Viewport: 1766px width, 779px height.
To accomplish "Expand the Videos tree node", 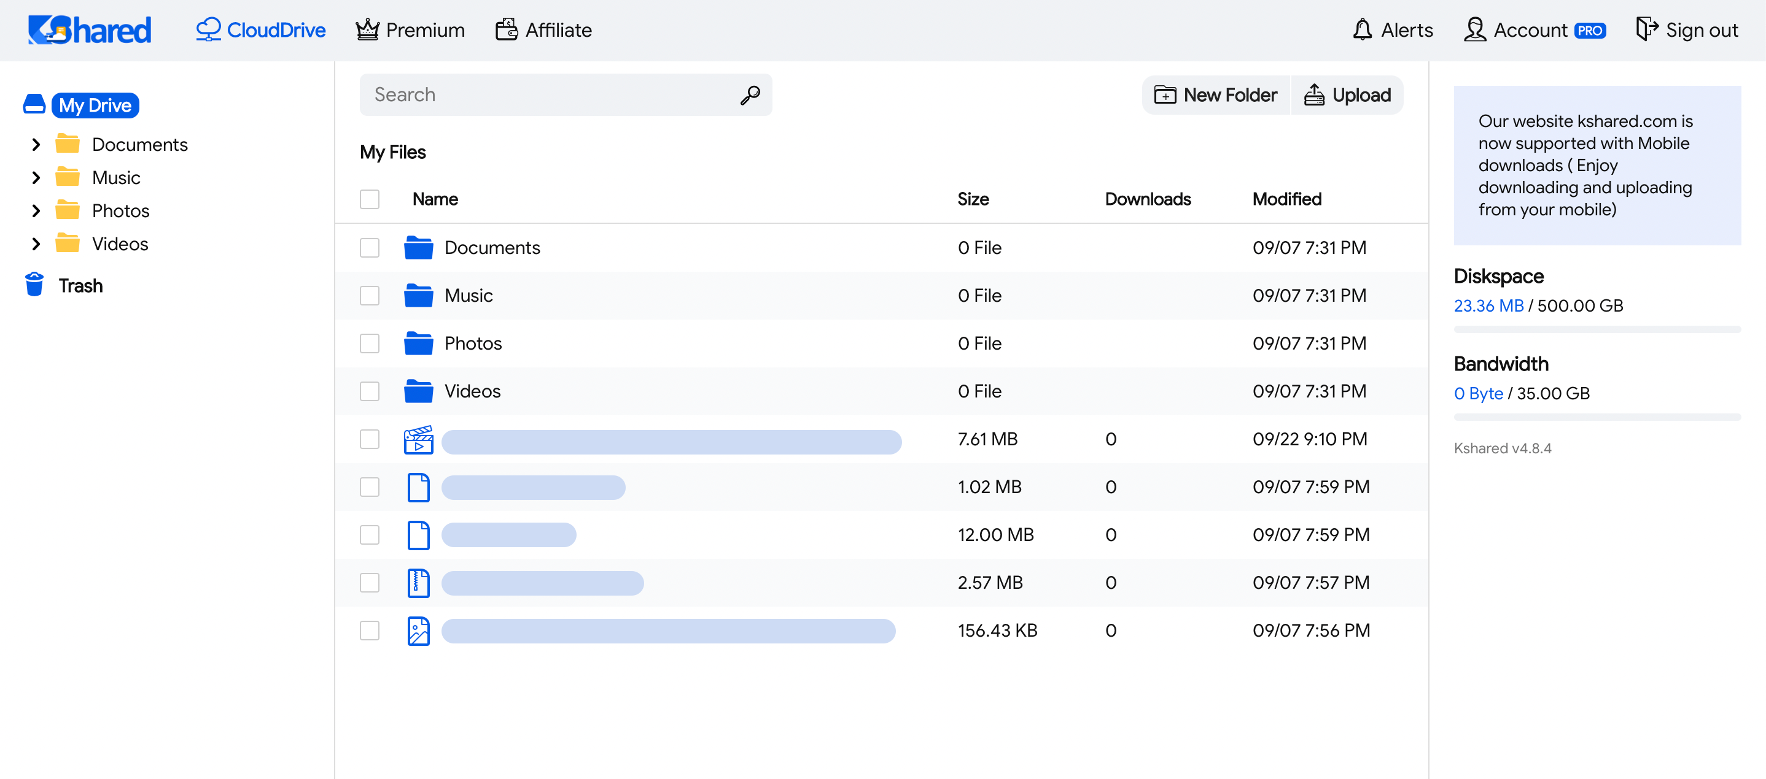I will tap(36, 244).
